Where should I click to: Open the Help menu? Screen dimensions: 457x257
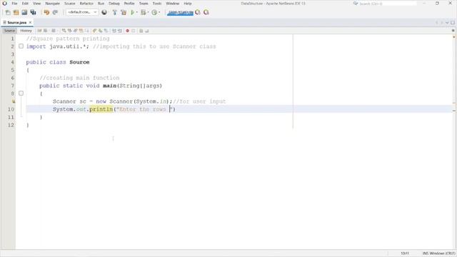click(x=188, y=4)
